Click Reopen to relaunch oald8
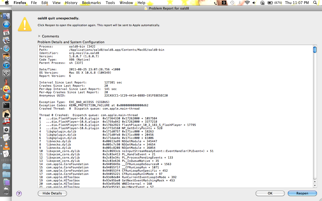This screenshot has height=201, width=322. point(302,193)
